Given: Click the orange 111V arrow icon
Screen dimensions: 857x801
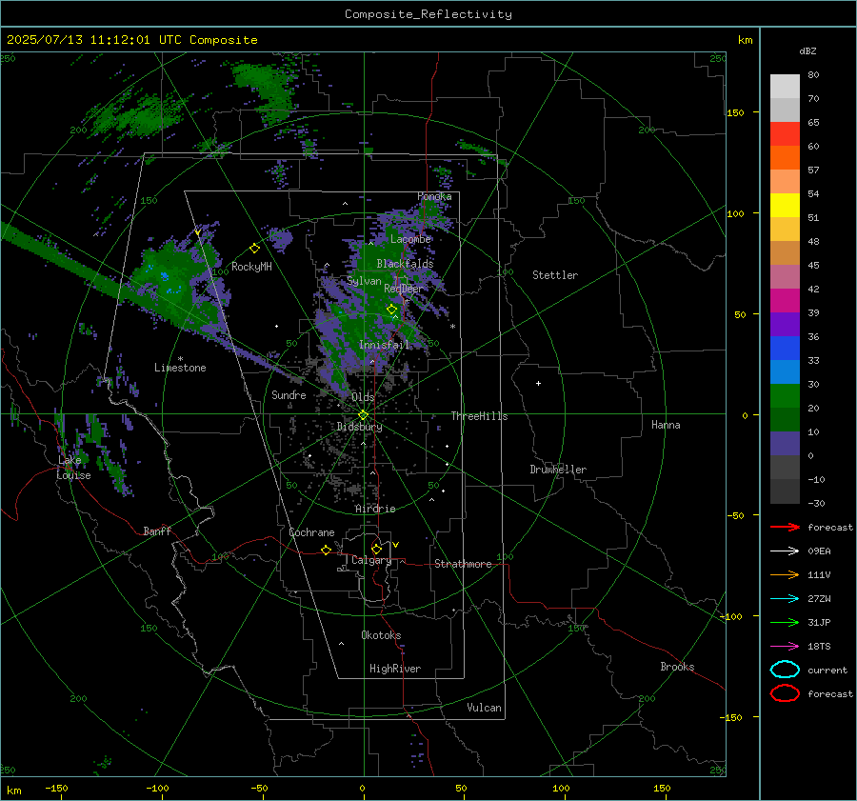Looking at the screenshot, I should (785, 574).
